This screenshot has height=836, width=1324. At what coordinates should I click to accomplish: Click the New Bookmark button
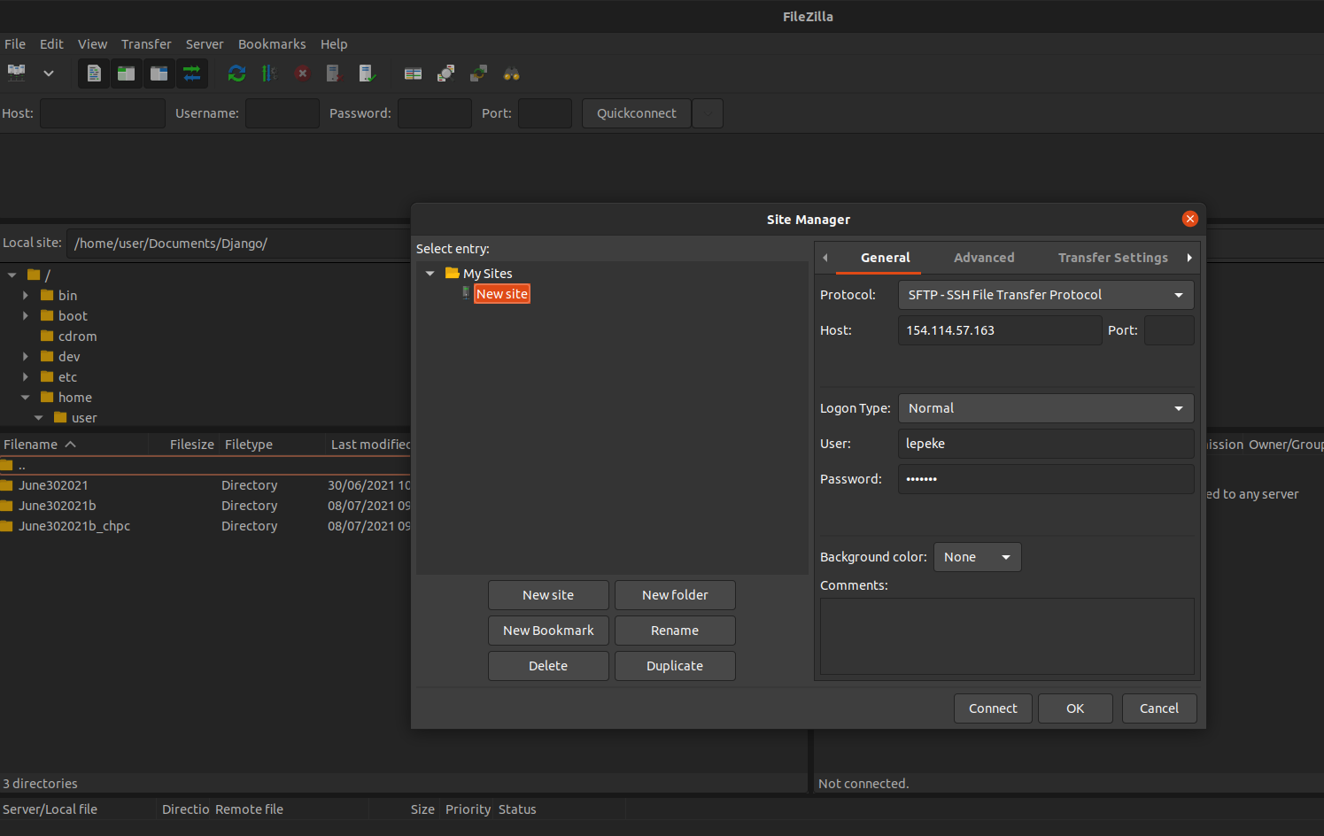click(548, 631)
